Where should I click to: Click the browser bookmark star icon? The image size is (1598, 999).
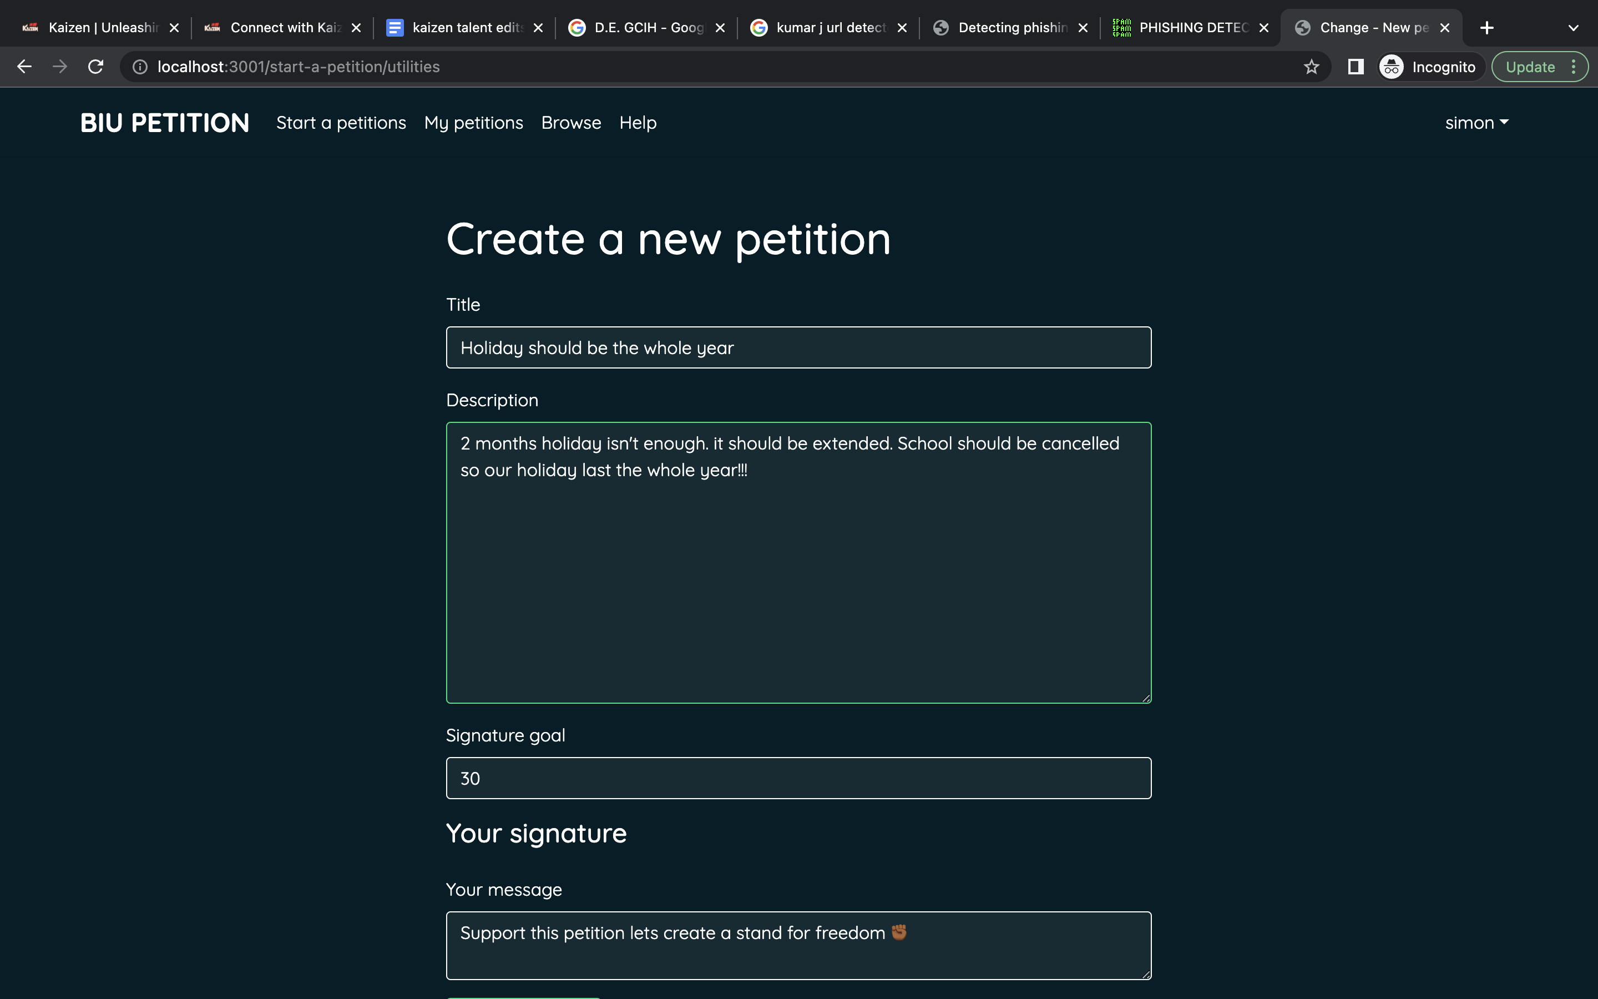[x=1313, y=65]
